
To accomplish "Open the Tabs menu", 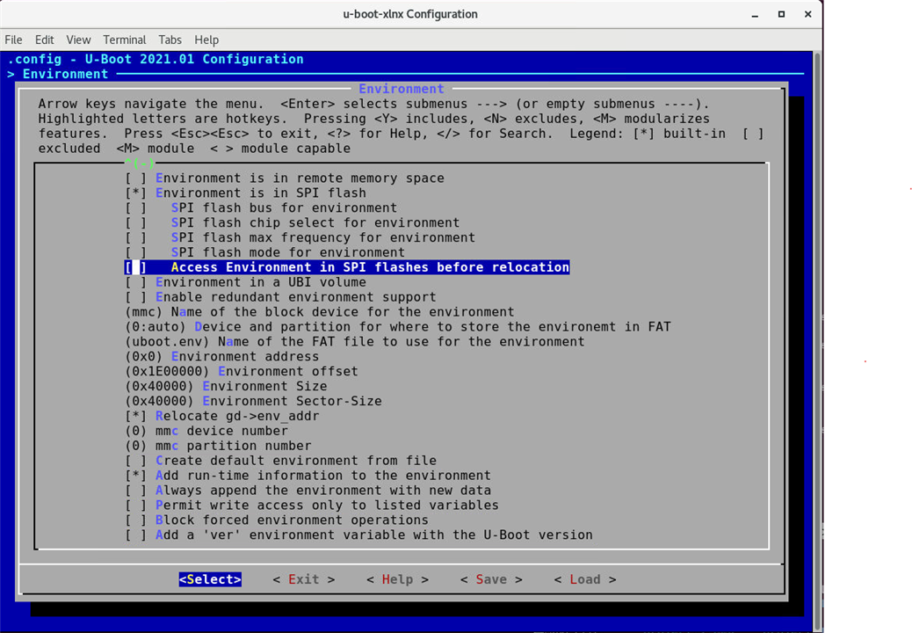I will [170, 40].
